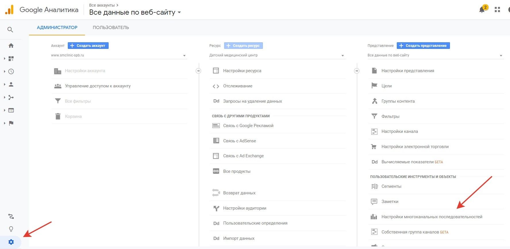Screen dimensions: 510x249
Task: Click the Создать представление button
Action: 423,46
